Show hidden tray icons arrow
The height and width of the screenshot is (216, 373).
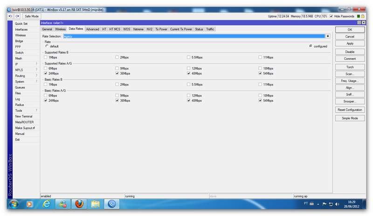[x=318, y=204]
